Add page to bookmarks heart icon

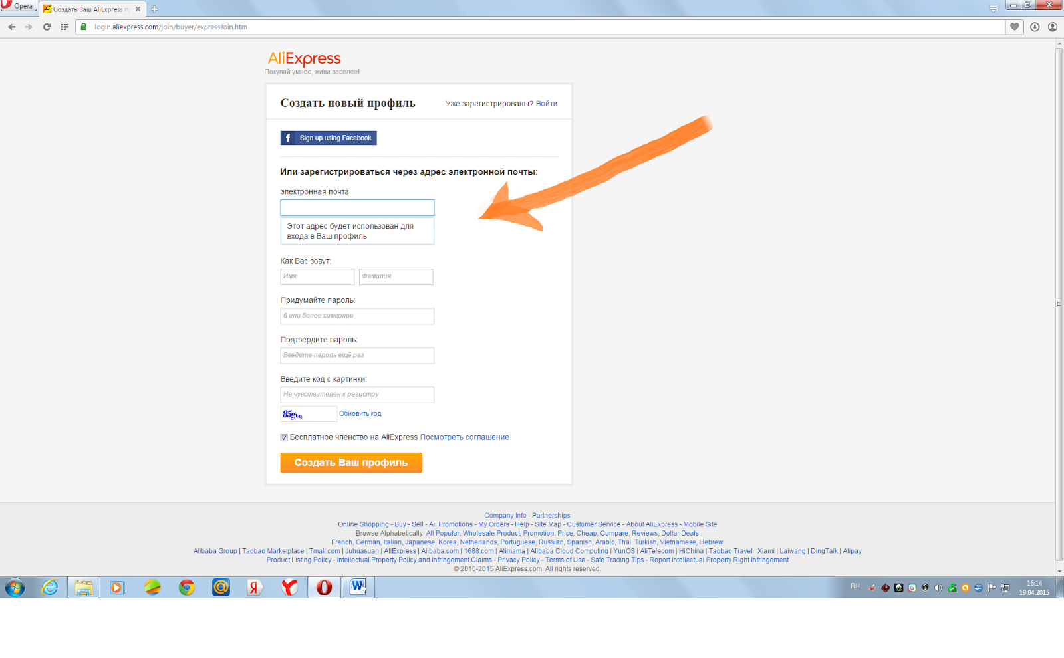click(1015, 27)
